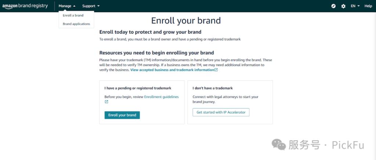Open the settings gear icon
The height and width of the screenshot is (160, 376).
pos(343,6)
